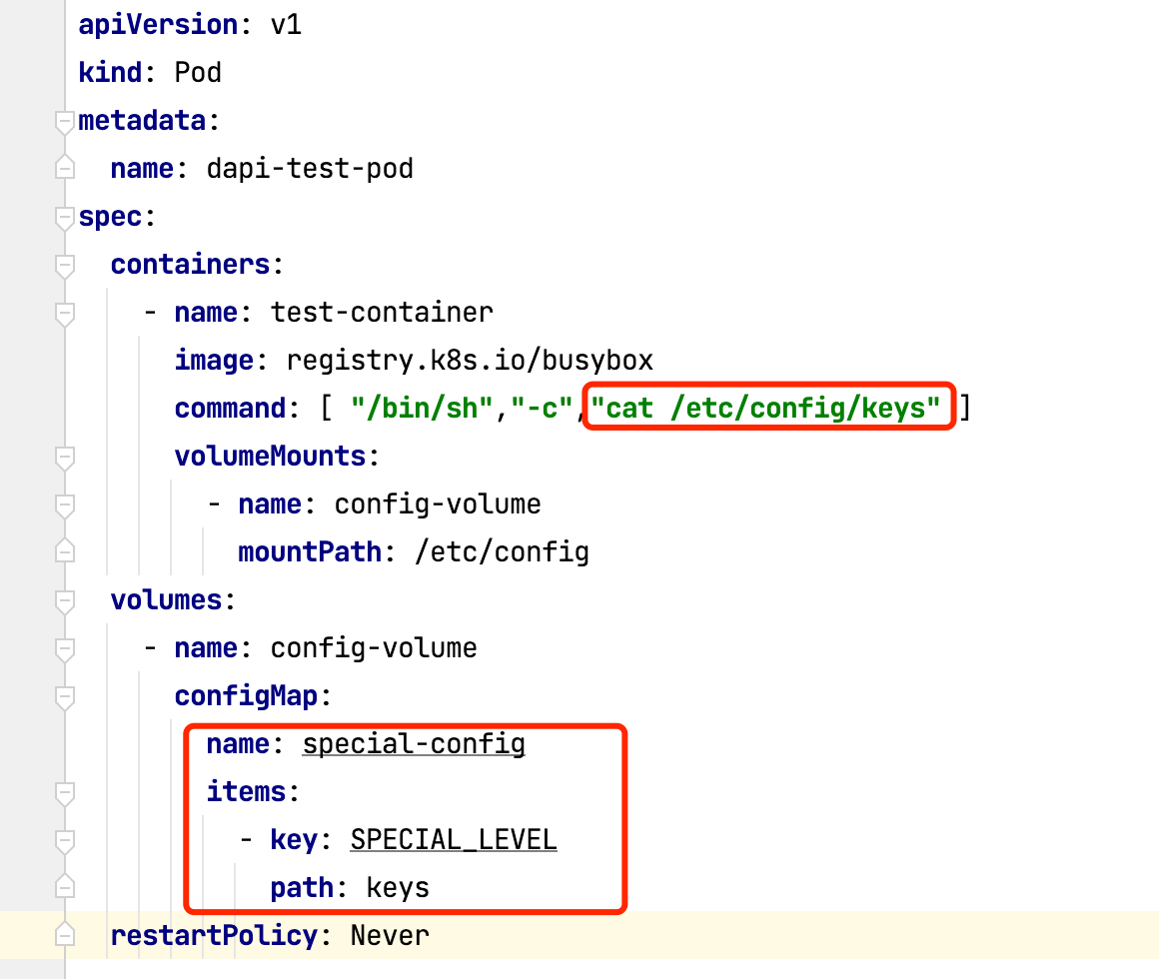Image resolution: width=1159 pixels, height=979 pixels.
Task: Click the /etc/config mountPath value
Action: point(502,552)
